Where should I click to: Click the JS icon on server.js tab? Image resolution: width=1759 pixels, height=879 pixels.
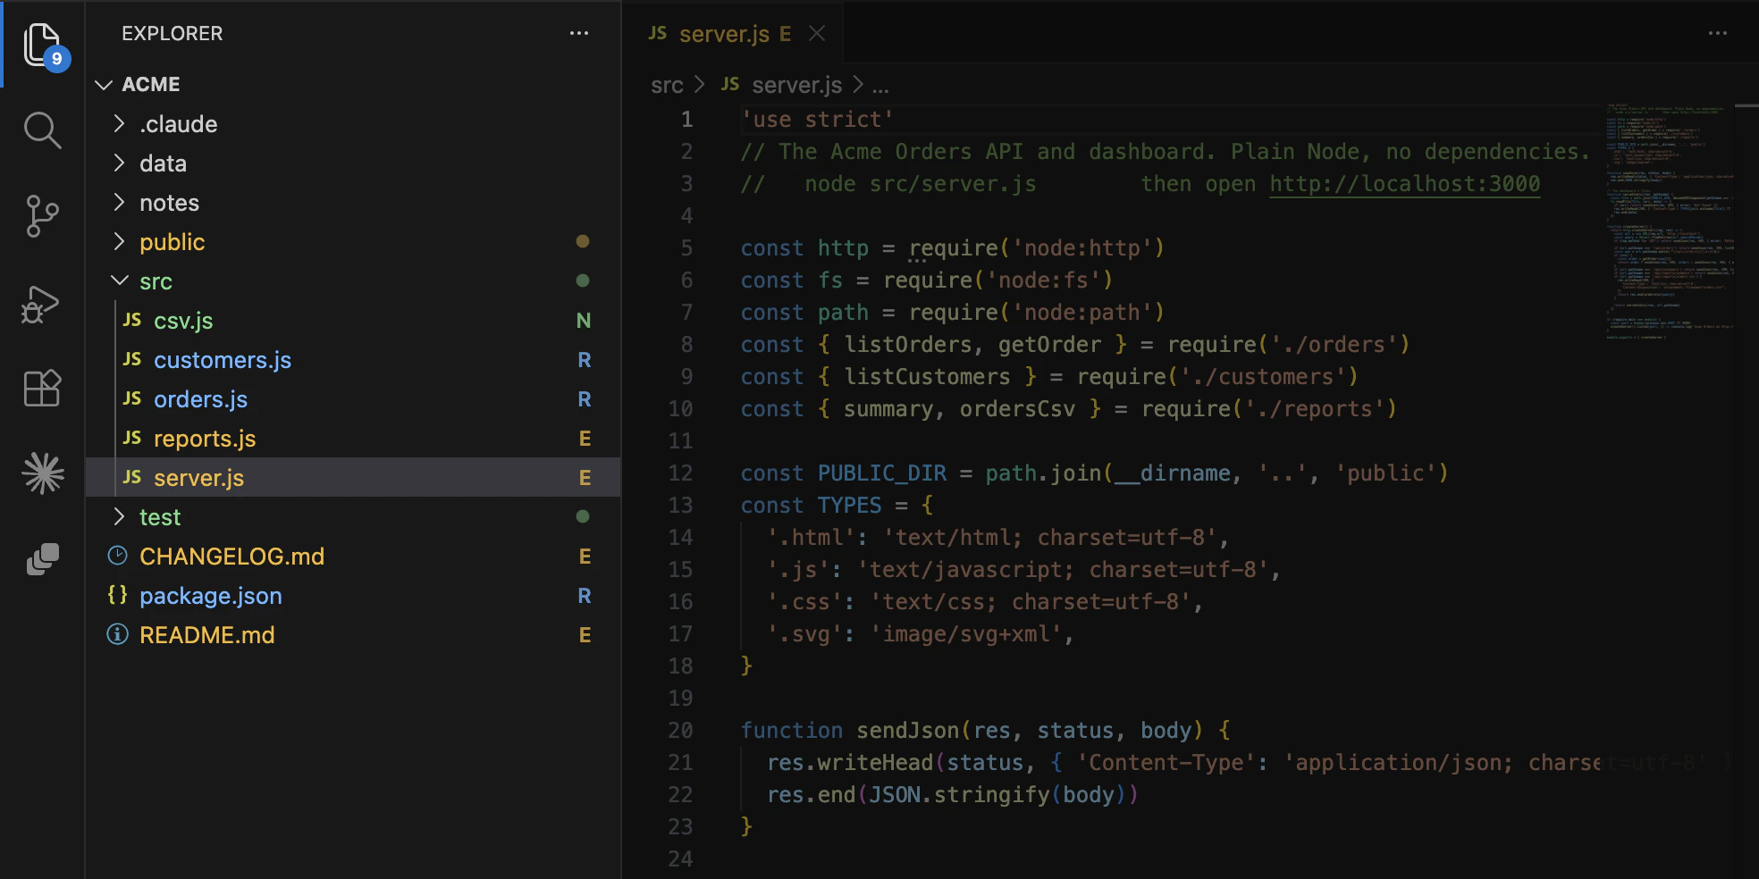click(x=658, y=34)
